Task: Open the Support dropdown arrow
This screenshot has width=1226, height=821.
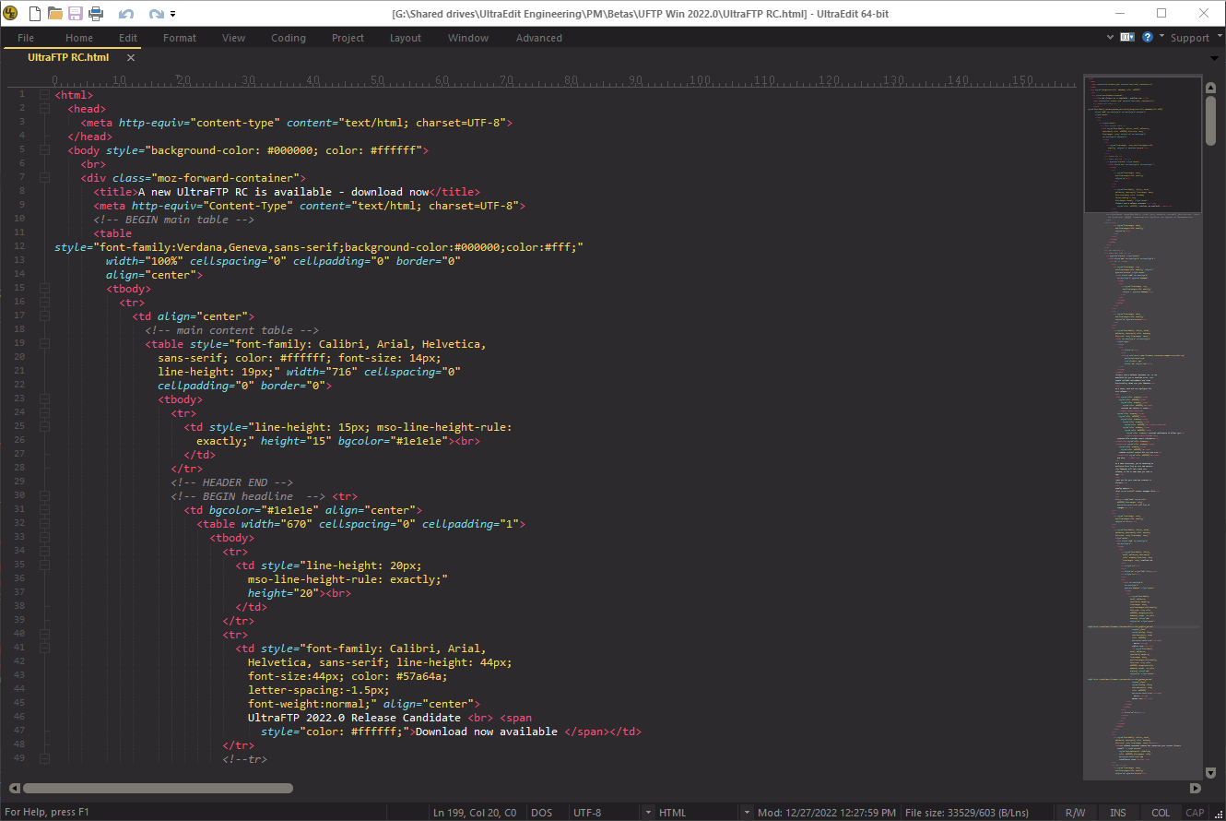Action: [x=1218, y=37]
